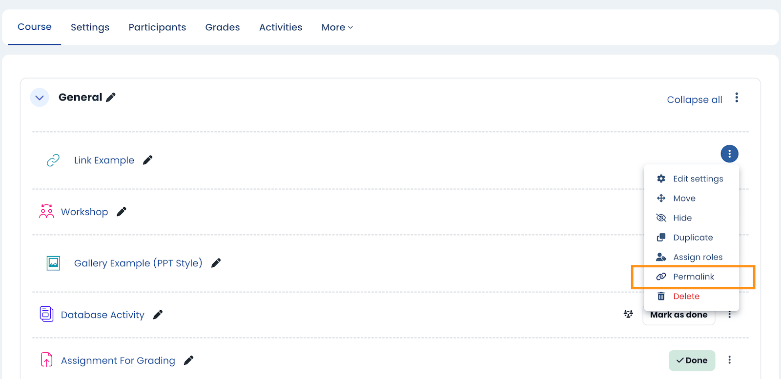Select Hide in the activity menu

(x=682, y=218)
